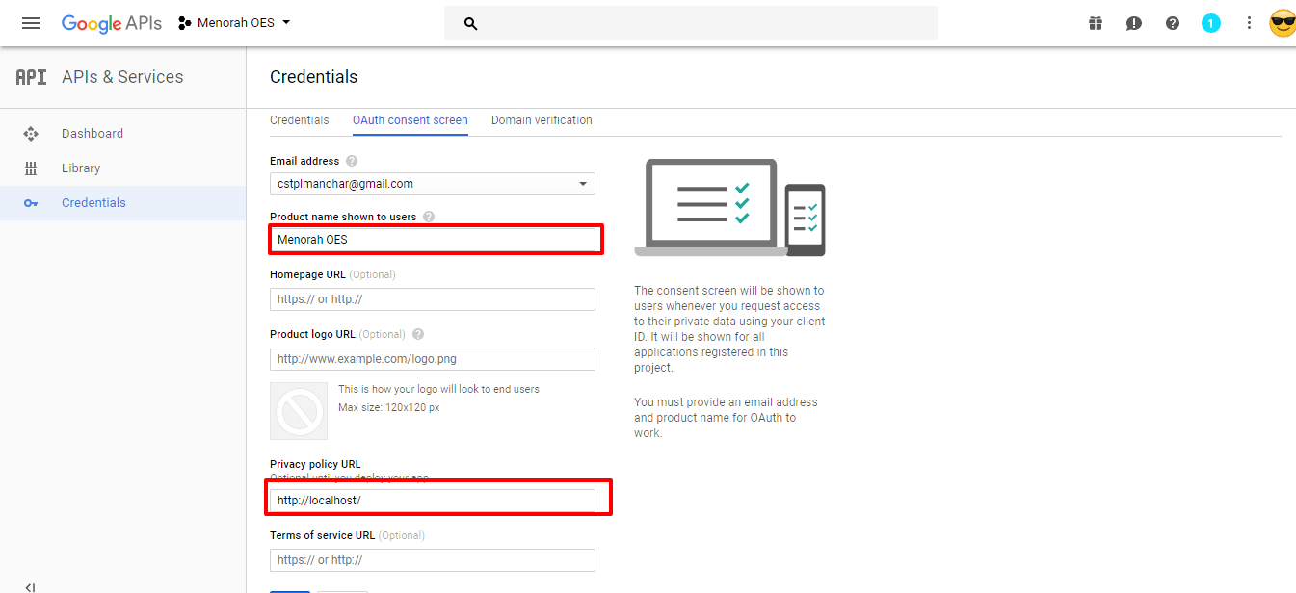Open the feedback alert icon
Viewport: 1296px width, 593px height.
[x=1134, y=23]
